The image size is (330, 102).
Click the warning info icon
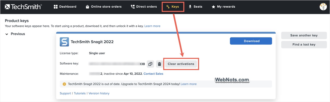tap(64, 84)
